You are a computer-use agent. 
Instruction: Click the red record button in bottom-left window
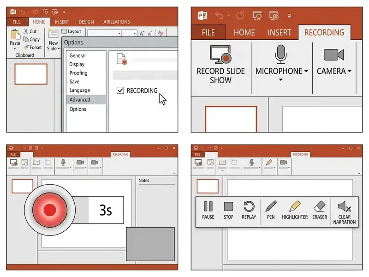[50, 210]
